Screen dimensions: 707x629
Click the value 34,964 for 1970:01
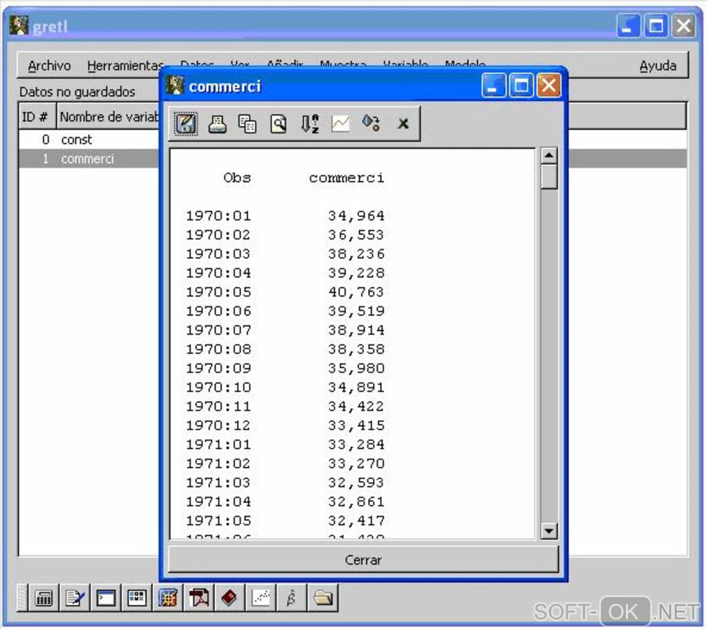click(356, 216)
